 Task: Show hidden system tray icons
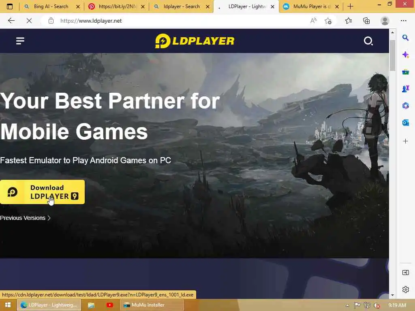347,305
